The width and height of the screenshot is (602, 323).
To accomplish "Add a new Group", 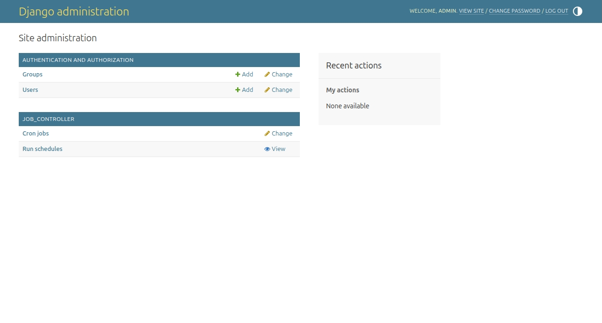I will 244,75.
